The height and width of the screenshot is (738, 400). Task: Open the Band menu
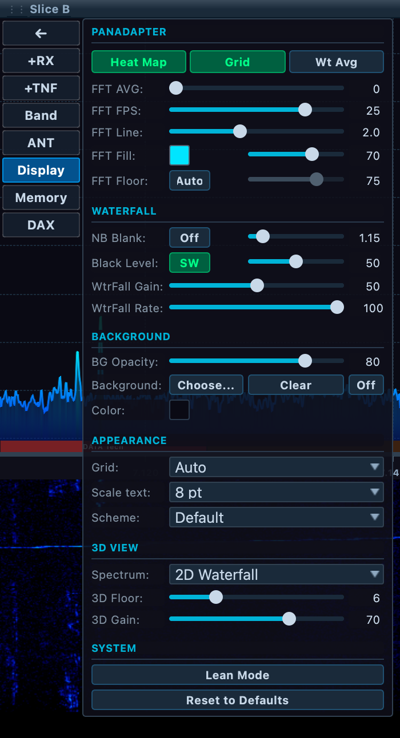tap(41, 115)
